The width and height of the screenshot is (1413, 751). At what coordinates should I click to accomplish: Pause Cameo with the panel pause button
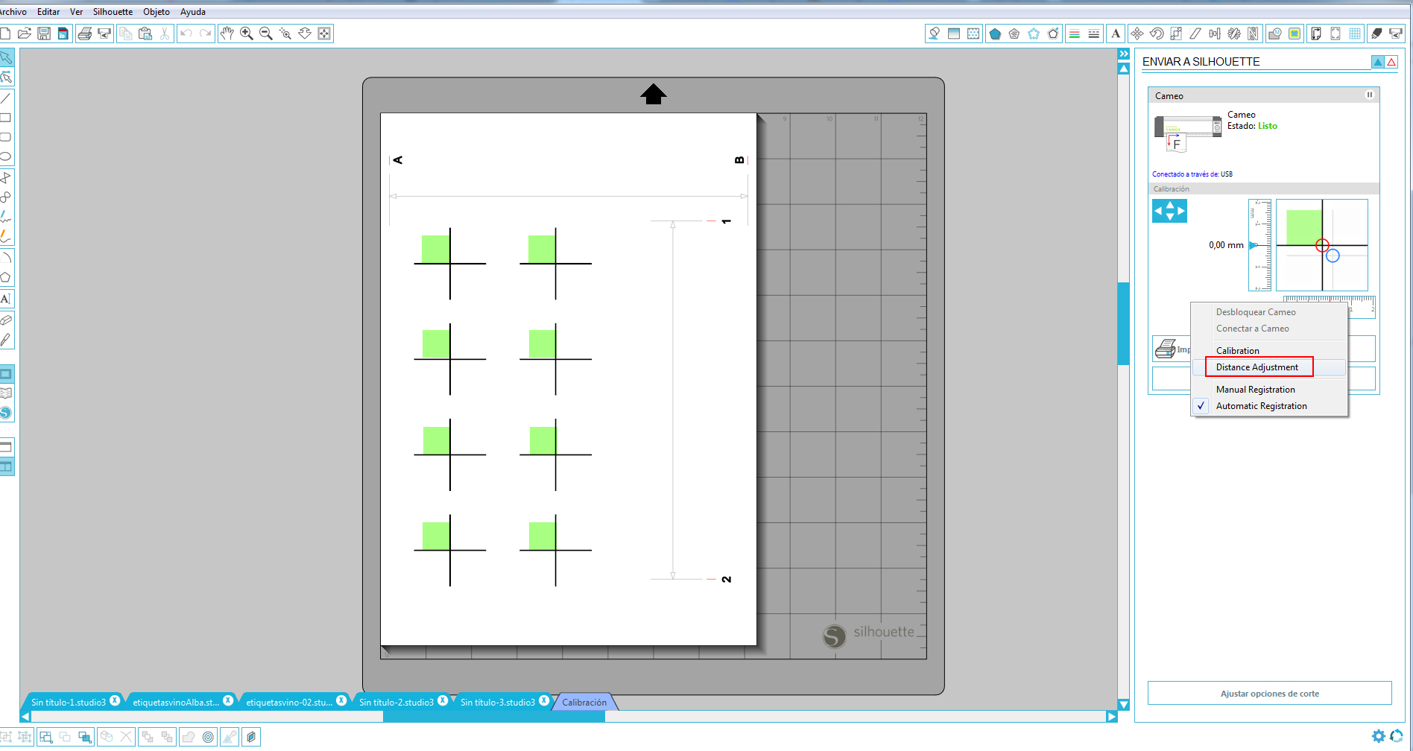1369,95
